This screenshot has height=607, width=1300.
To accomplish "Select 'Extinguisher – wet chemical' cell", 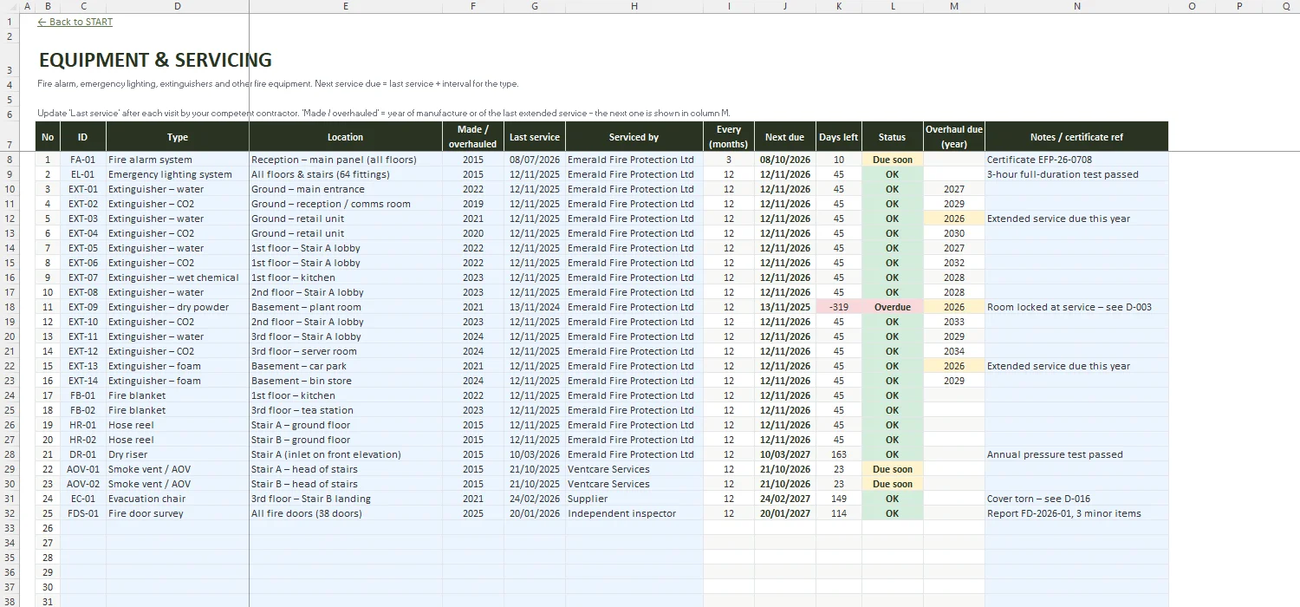I will (x=178, y=277).
